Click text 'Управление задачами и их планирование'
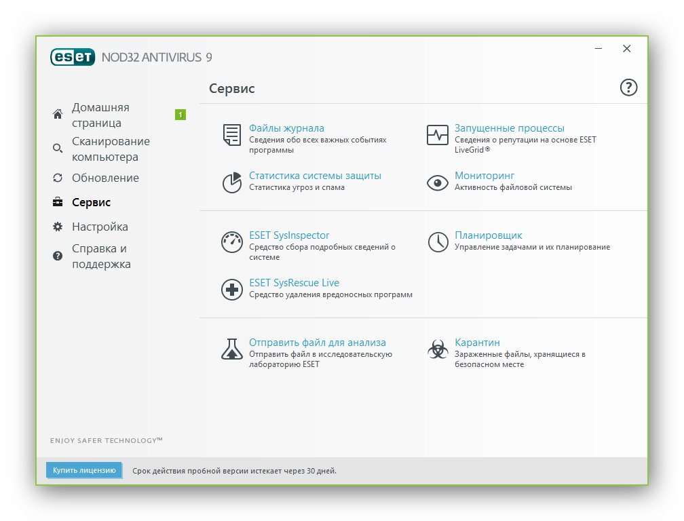Viewport: 684px width, 521px height. coord(532,247)
